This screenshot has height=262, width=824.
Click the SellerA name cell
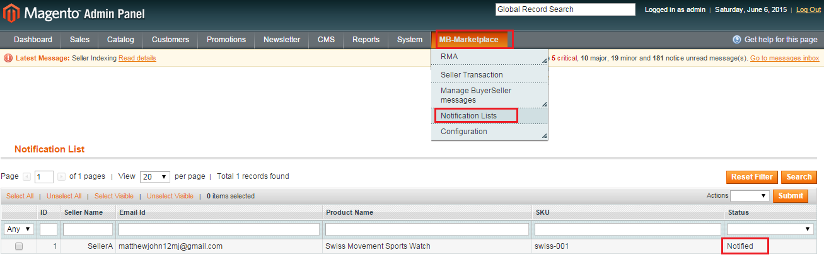(100, 246)
